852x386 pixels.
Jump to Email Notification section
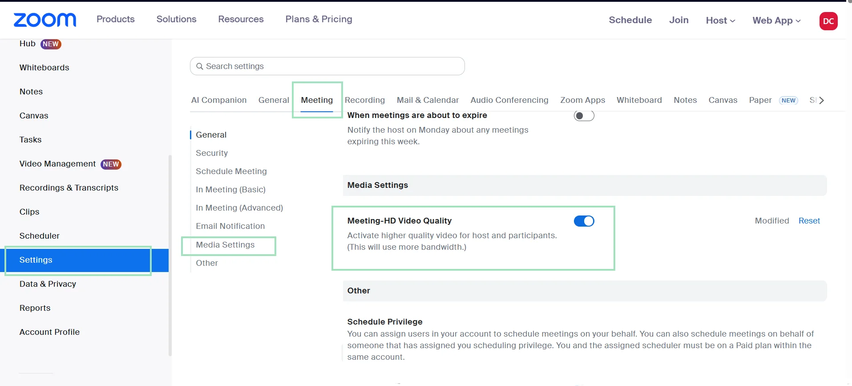[x=230, y=226]
